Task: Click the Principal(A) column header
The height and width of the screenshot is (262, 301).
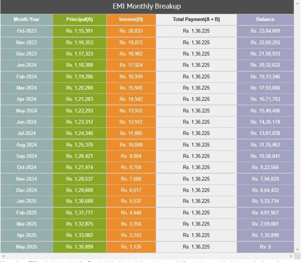Action: coord(80,19)
